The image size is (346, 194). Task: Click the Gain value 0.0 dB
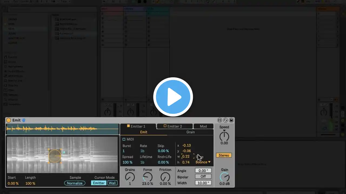click(x=224, y=184)
